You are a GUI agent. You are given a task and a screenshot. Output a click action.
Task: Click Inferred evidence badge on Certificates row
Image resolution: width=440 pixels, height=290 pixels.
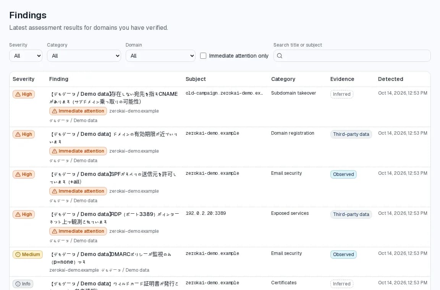tap(342, 284)
